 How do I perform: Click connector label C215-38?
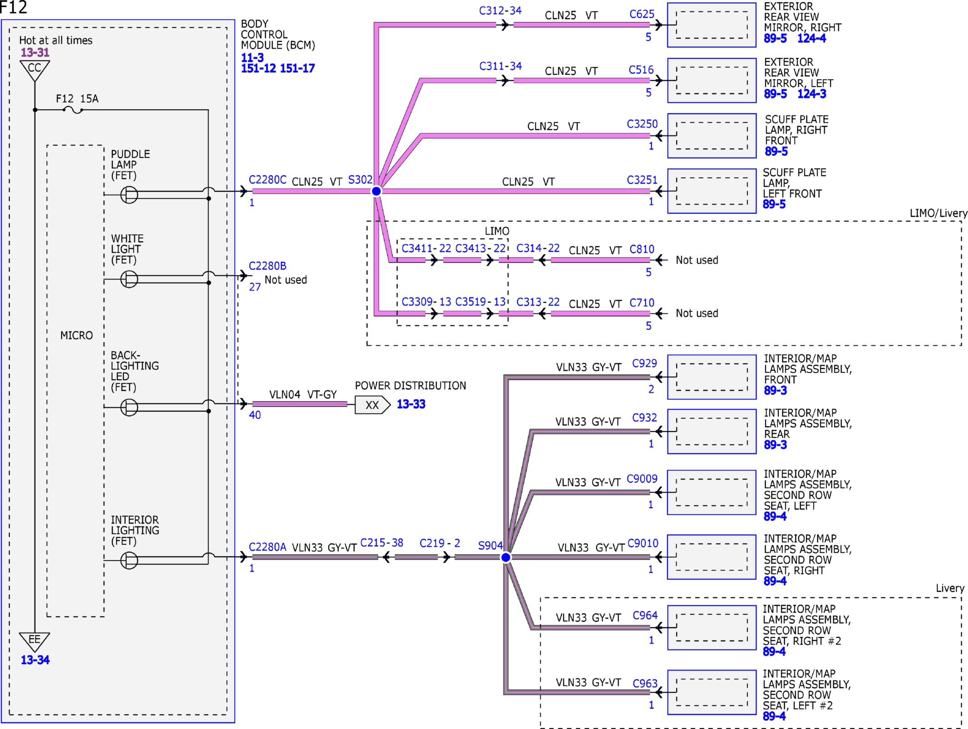382,543
